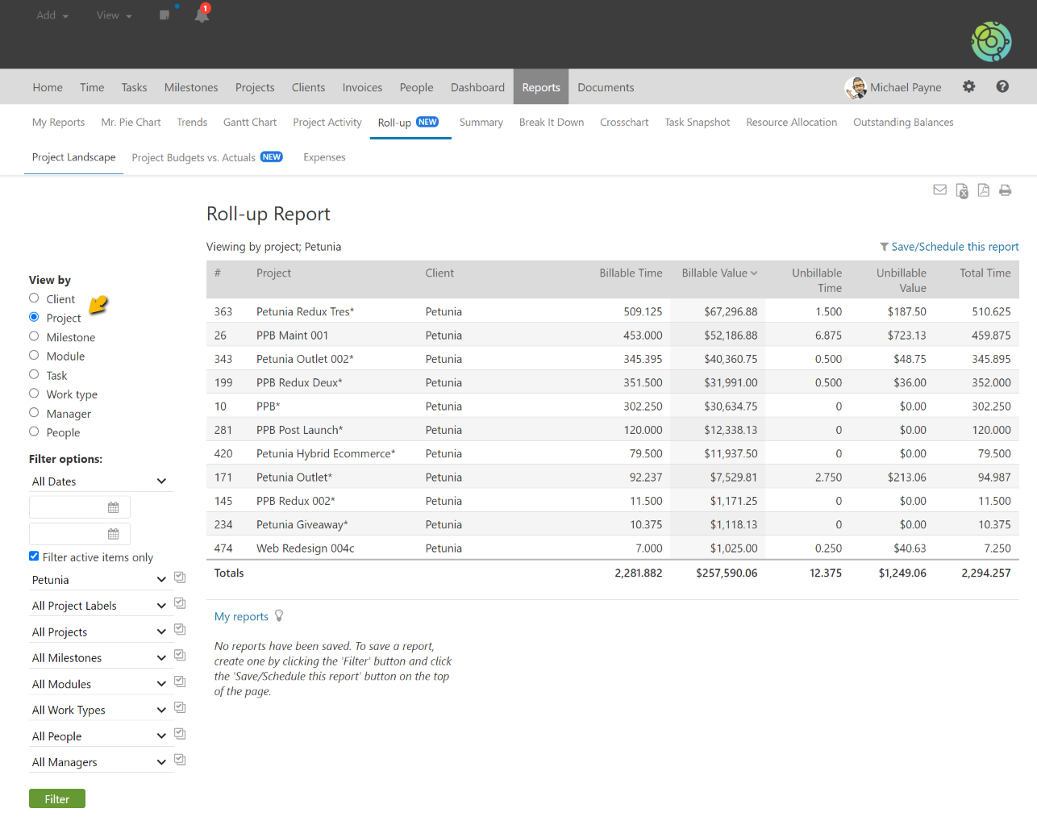This screenshot has height=817, width=1037.
Task: Switch to the Gantt Chart tab
Action: click(x=249, y=123)
